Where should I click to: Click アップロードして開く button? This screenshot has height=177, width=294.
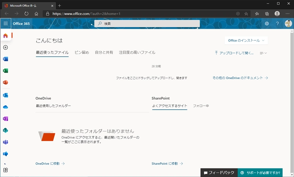point(234,53)
